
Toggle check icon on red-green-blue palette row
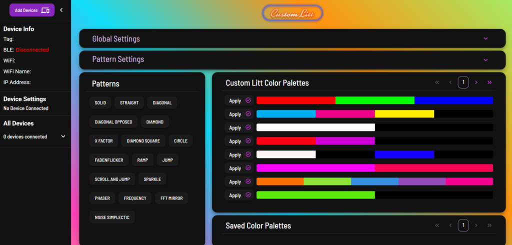pyautogui.click(x=248, y=100)
